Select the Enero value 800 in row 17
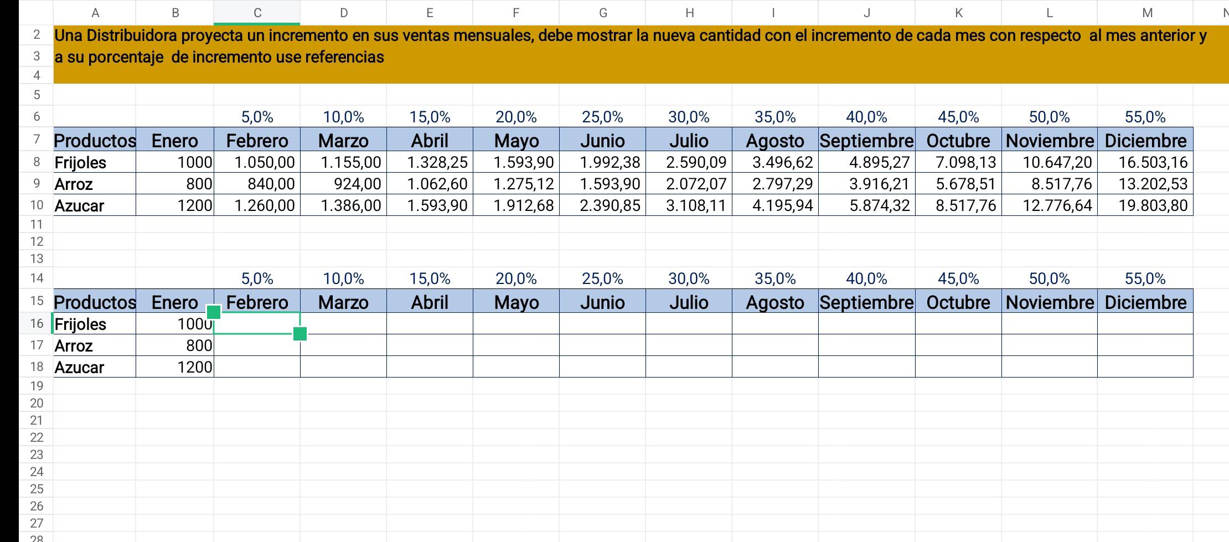This screenshot has height=542, width=1229. tap(175, 345)
